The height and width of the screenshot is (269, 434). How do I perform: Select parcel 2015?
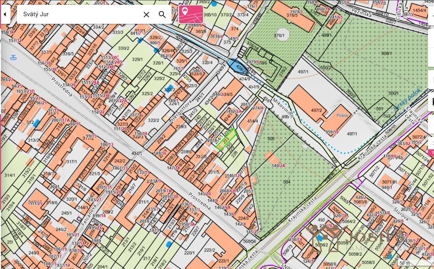[245, 104]
